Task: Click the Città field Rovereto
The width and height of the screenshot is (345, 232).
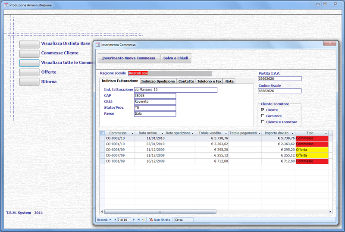Action: coord(155,102)
